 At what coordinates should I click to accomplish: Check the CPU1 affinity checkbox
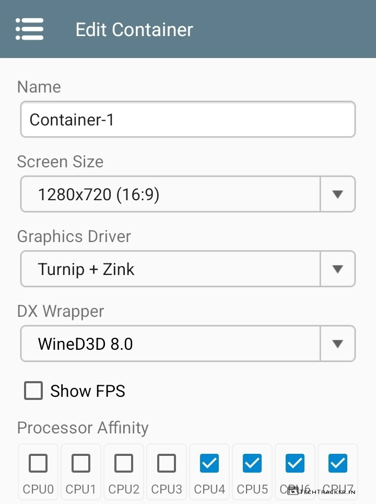pyautogui.click(x=81, y=463)
